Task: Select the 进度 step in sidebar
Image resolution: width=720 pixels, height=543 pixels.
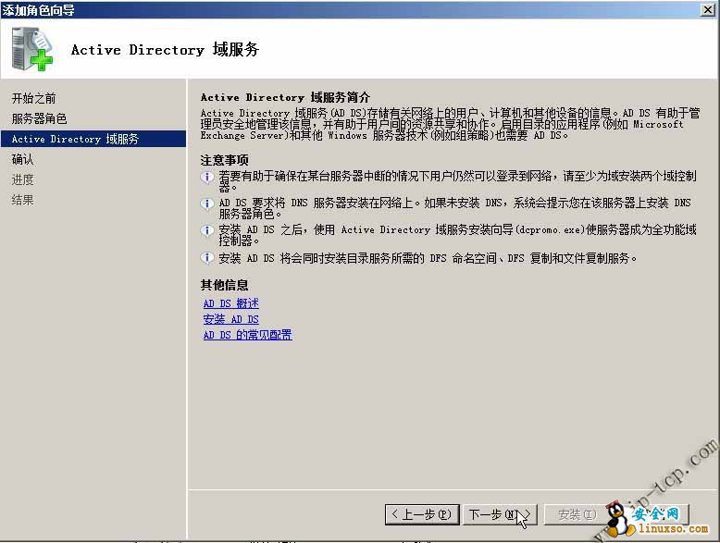Action: pyautogui.click(x=22, y=179)
